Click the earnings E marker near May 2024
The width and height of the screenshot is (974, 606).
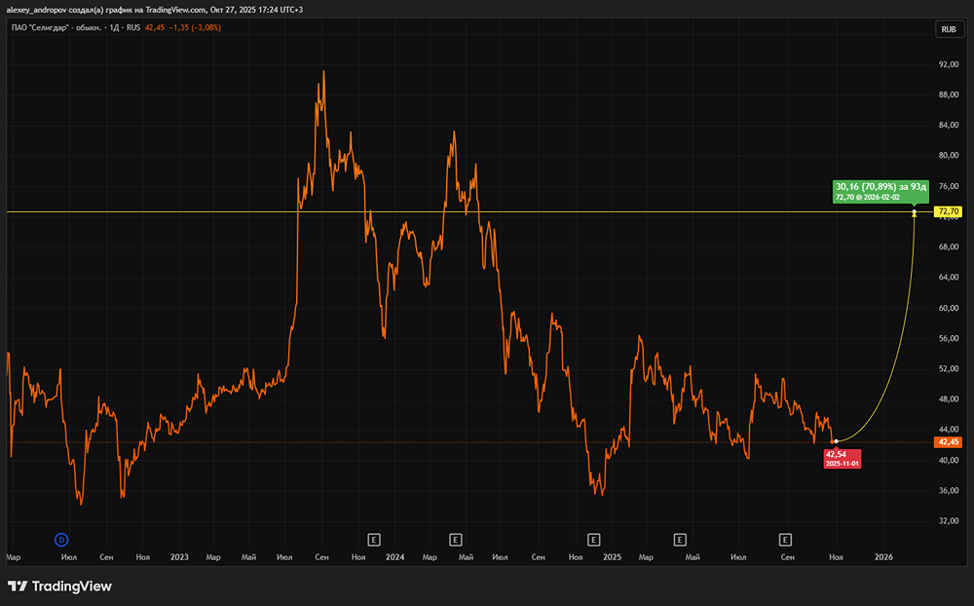tap(455, 540)
